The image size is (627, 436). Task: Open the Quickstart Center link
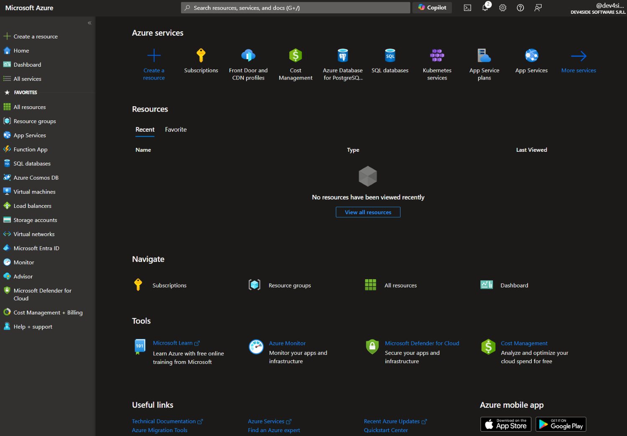(x=386, y=430)
